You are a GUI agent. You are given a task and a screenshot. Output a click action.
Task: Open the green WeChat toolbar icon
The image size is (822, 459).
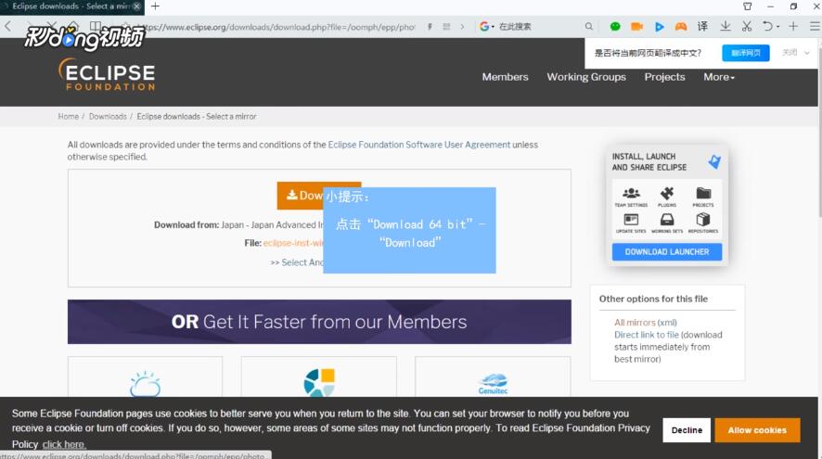tap(615, 26)
